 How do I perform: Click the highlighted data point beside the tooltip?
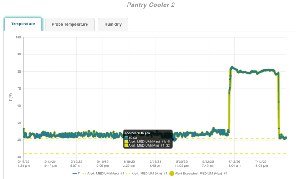point(174,139)
